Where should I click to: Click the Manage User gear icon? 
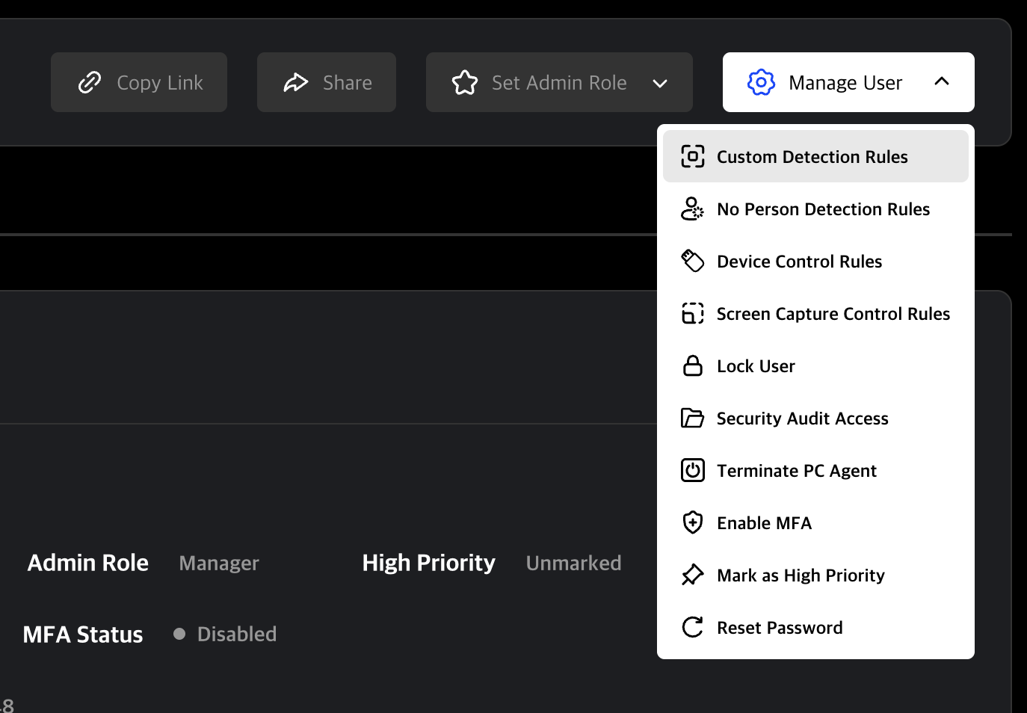pos(760,82)
